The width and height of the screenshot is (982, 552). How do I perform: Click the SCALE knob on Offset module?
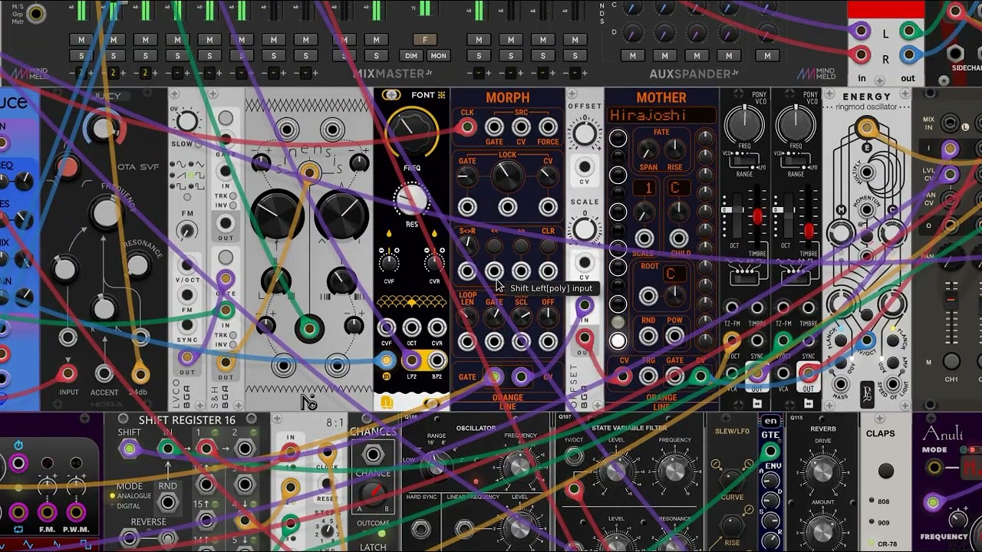585,228
